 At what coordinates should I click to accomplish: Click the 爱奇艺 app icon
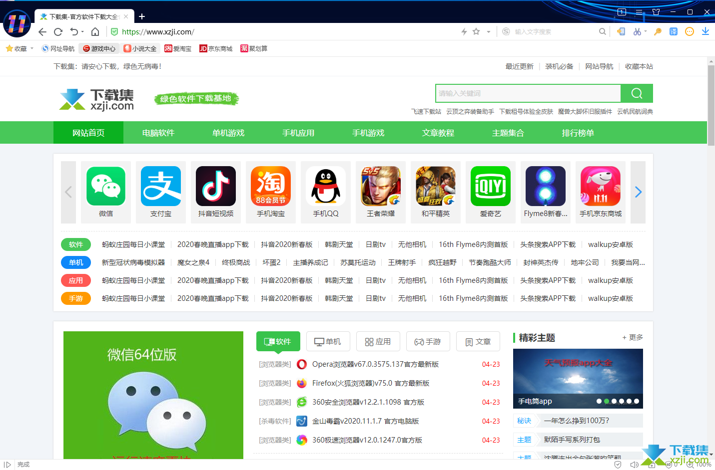click(x=491, y=186)
